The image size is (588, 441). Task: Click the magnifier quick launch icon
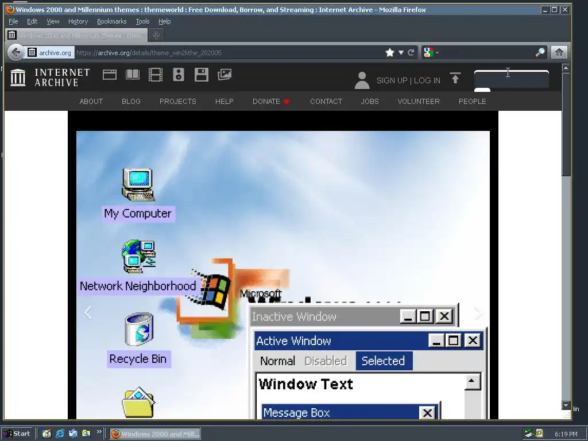coord(86,434)
